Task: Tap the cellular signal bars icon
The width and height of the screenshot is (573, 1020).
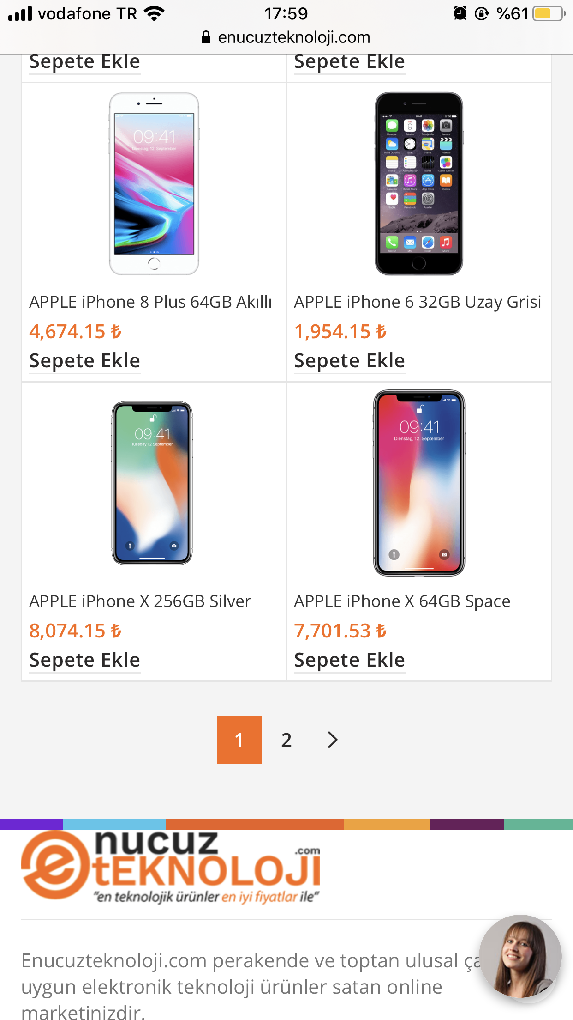Action: point(20,13)
